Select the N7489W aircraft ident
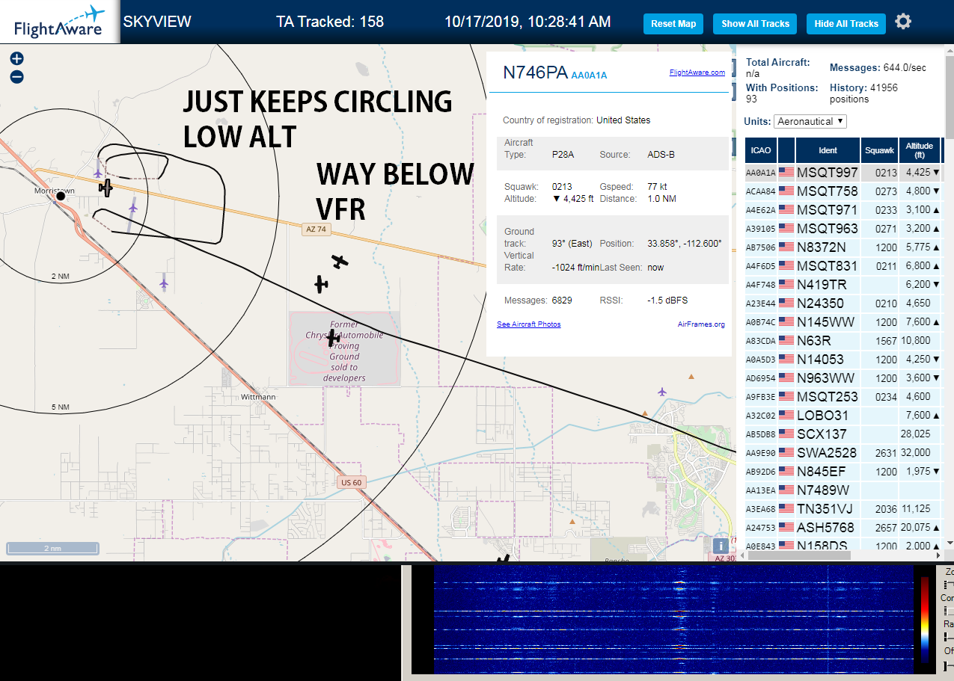Image resolution: width=954 pixels, height=681 pixels. click(x=823, y=490)
